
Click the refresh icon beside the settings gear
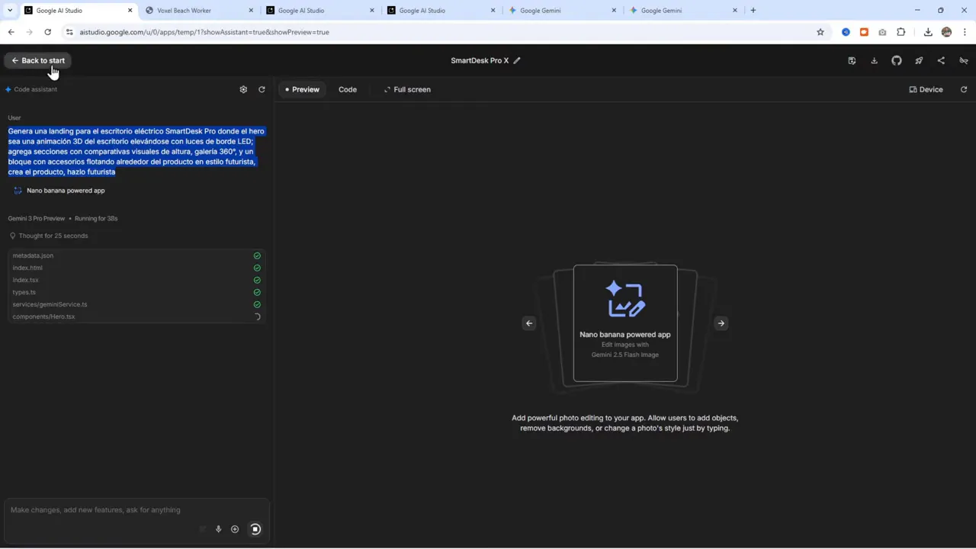pyautogui.click(x=262, y=89)
